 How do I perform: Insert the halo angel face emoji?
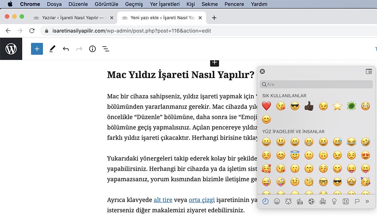[x=295, y=155]
